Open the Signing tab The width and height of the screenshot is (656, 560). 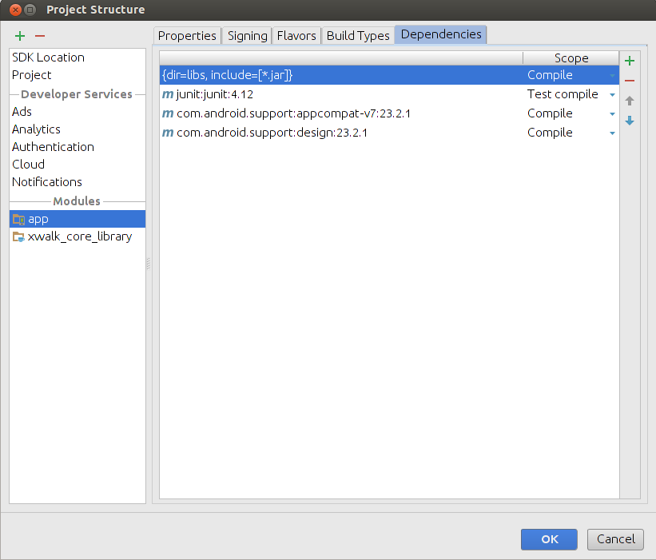[247, 36]
